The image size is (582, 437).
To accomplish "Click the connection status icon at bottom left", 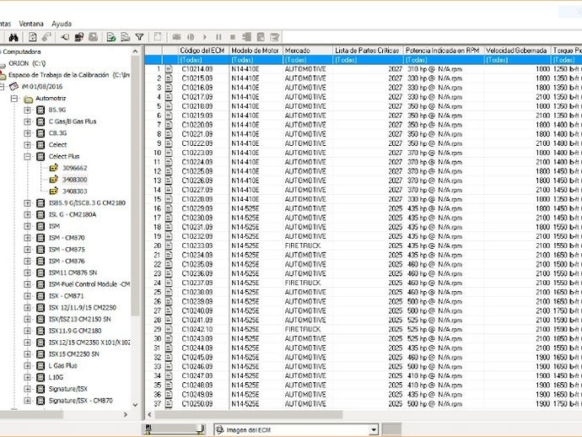I will pyautogui.click(x=148, y=429).
